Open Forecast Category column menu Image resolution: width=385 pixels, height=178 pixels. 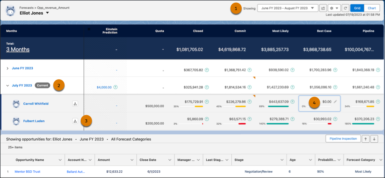(x=378, y=160)
